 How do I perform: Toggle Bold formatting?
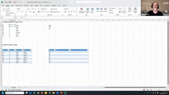18,12
